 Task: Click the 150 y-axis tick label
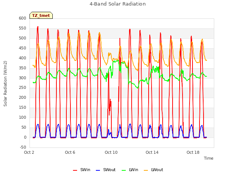point(22,107)
